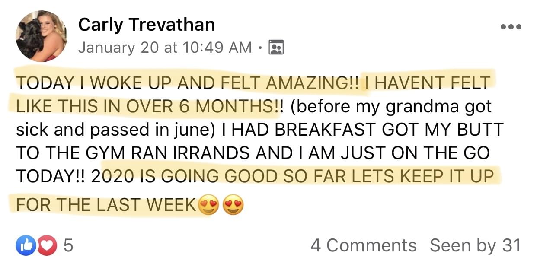Open the 4 Comments thread
The height and width of the screenshot is (267, 537).
[363, 245]
